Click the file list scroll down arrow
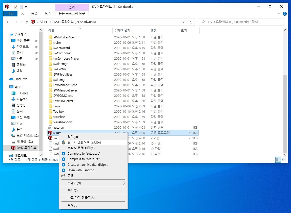291x213 pixels. 285,155
